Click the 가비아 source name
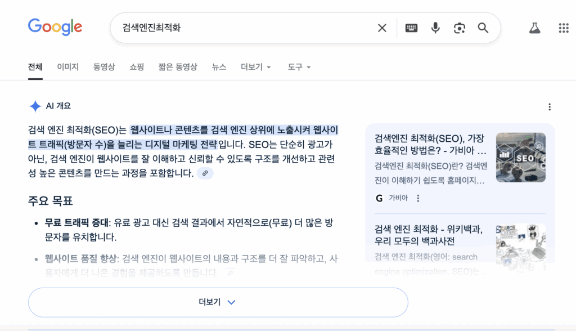The width and height of the screenshot is (576, 331). (398, 198)
